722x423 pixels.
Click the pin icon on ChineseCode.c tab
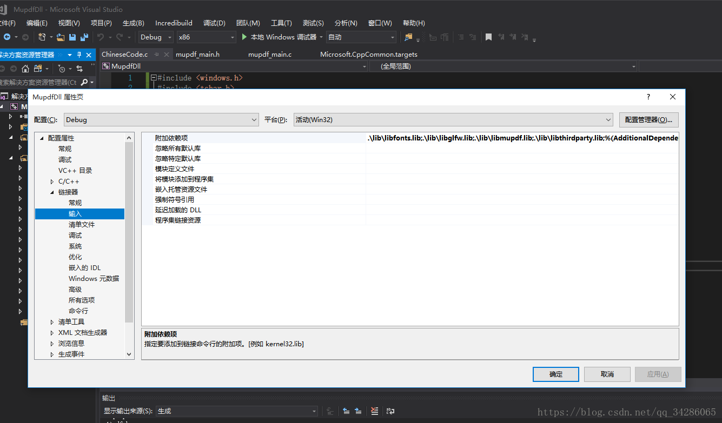pyautogui.click(x=156, y=55)
